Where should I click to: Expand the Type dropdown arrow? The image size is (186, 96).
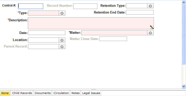[x=62, y=13]
